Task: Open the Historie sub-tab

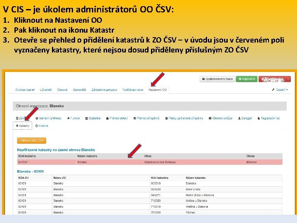Action: click(x=42, y=126)
